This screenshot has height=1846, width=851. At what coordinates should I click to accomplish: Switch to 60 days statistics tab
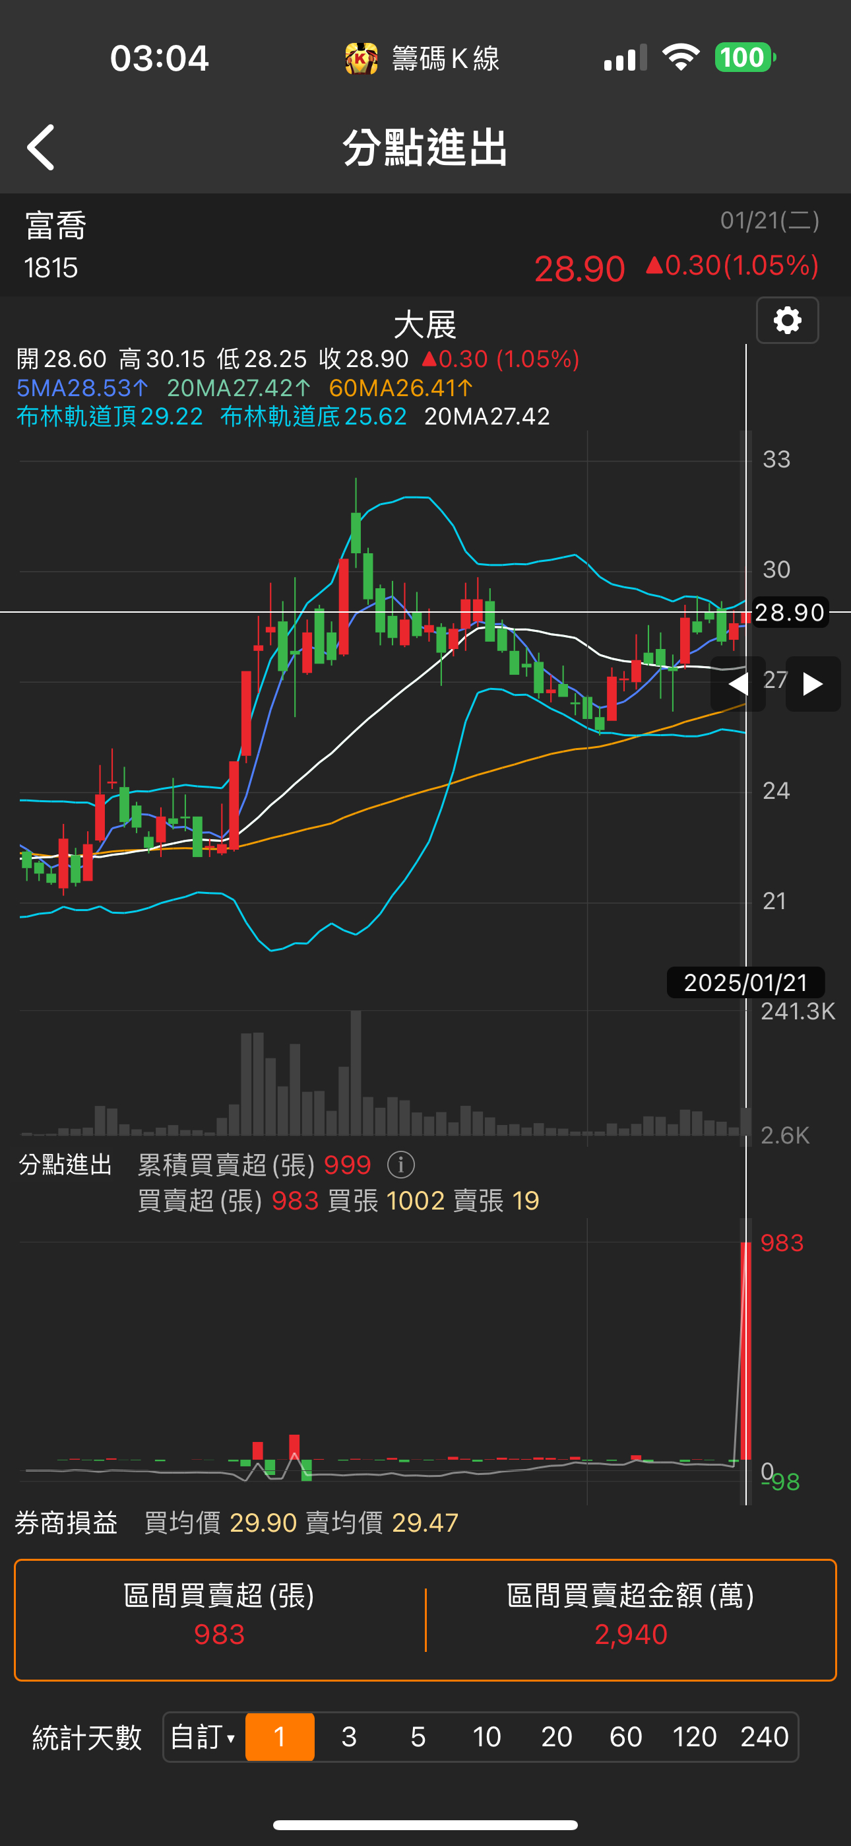tap(625, 1737)
